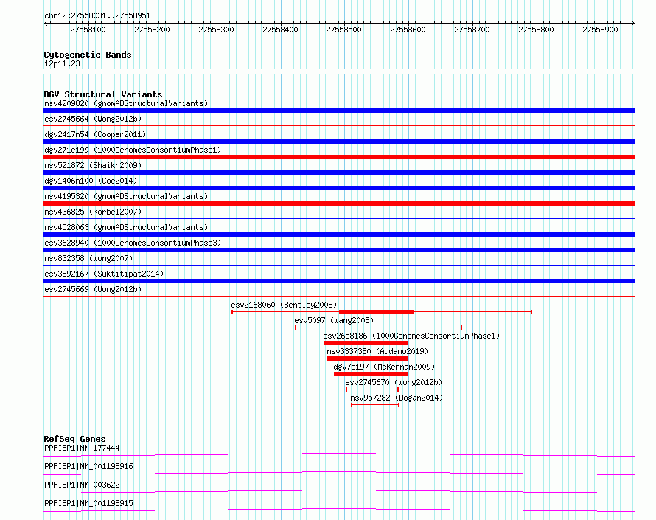Click the red bar under nsv3337380
Image resolution: width=656 pixels, height=520 pixels.
368,358
